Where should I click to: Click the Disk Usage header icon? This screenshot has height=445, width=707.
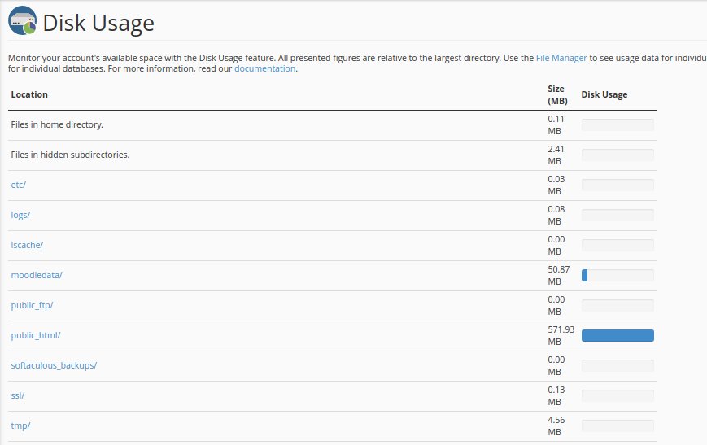[x=23, y=20]
